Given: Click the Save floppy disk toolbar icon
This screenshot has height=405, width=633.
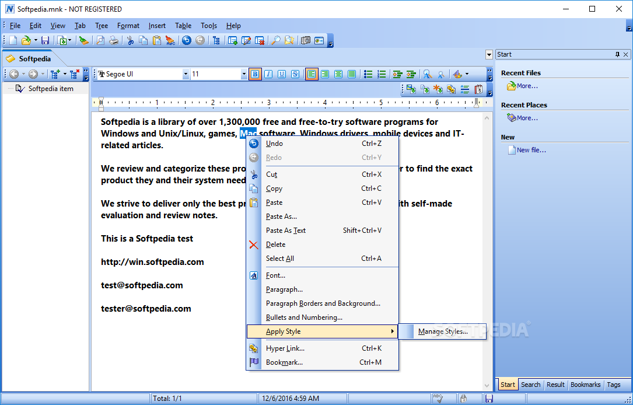Looking at the screenshot, I should [46, 40].
